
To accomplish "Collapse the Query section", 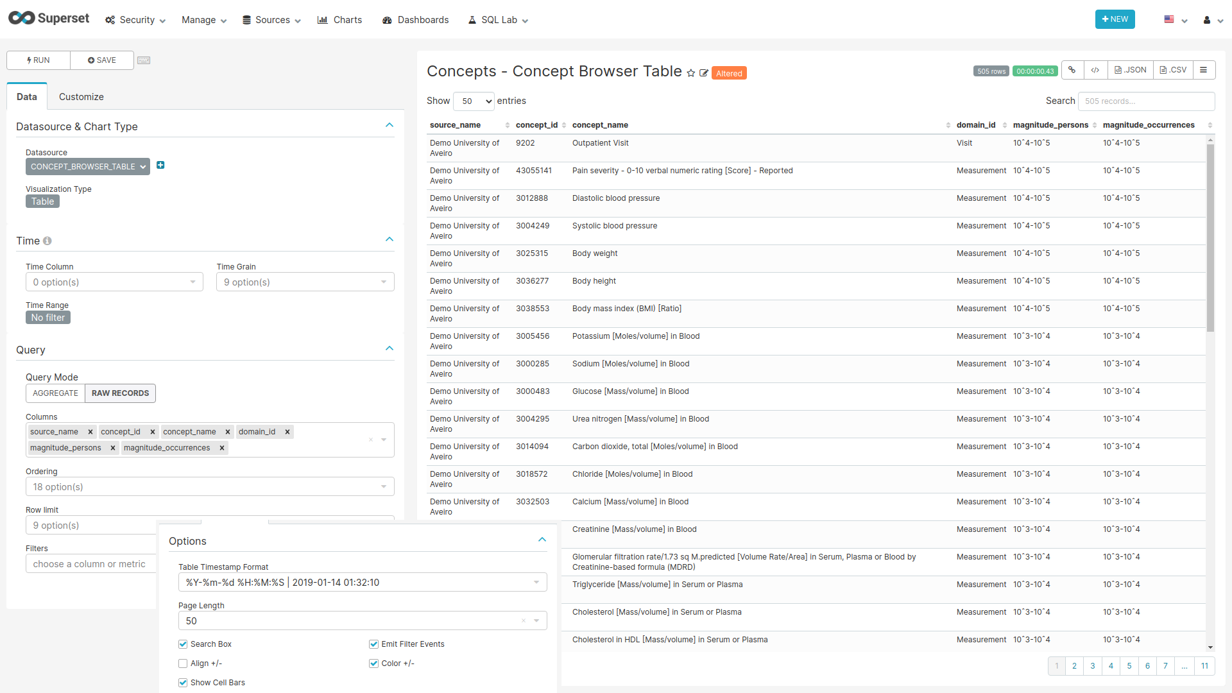I will point(389,348).
